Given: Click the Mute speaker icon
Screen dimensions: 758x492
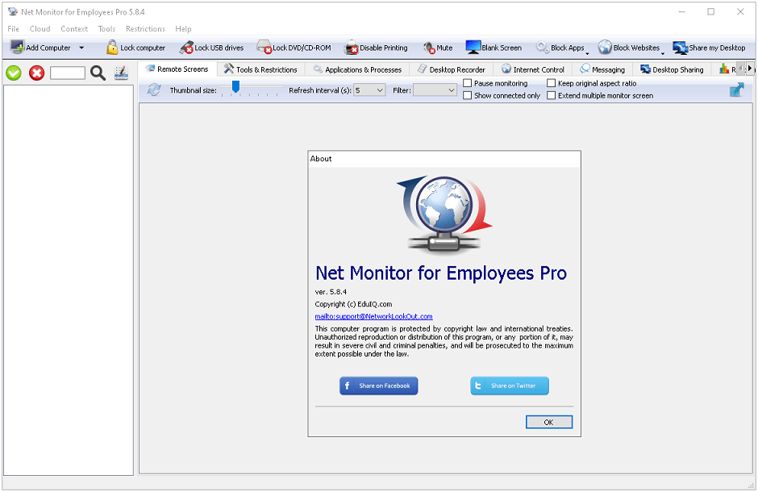Looking at the screenshot, I should click(429, 48).
